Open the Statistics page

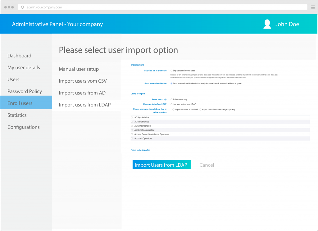(17, 115)
